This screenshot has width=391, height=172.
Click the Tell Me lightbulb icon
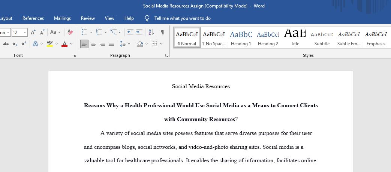click(147, 18)
